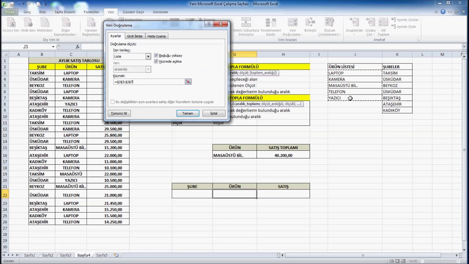Click %100 zoom level
This screenshot has width=469, height=264.
pyautogui.click(x=413, y=261)
